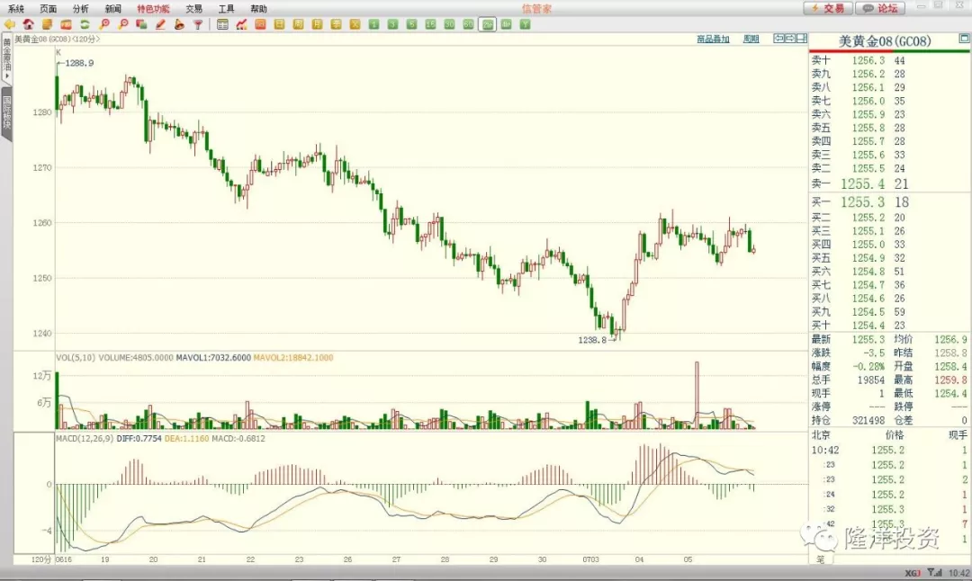Click the last yellow period icon
The image size is (972, 581).
click(x=355, y=24)
